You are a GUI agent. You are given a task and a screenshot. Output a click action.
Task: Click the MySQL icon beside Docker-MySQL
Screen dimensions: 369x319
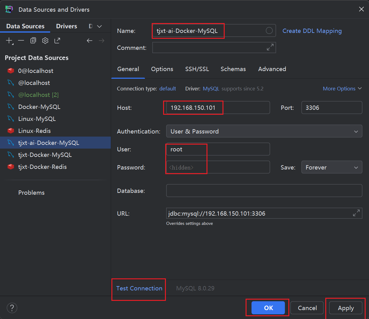tap(11, 106)
